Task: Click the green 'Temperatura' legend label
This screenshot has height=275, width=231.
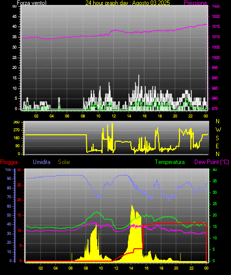Action: [x=170, y=162]
